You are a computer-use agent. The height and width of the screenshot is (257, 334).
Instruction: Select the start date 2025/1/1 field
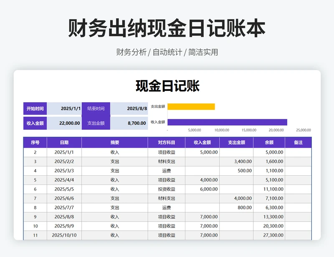pyautogui.click(x=64, y=108)
